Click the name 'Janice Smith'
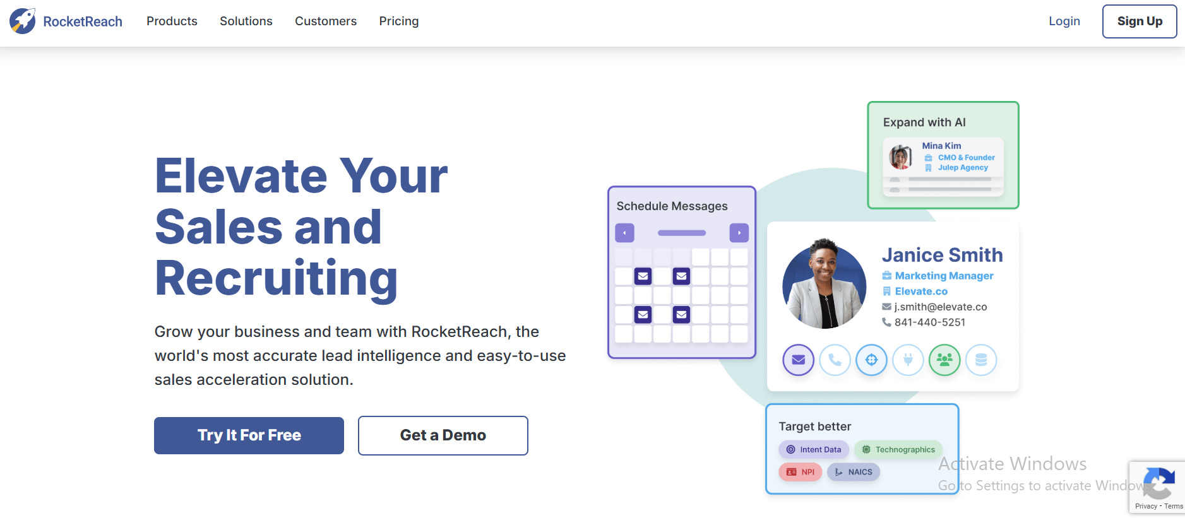The image size is (1185, 518). coord(943,255)
